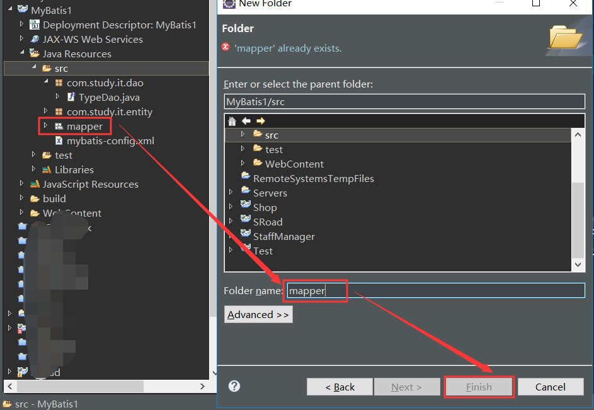This screenshot has height=410, width=594.
Task: Expand the Libraries node in explorer
Action: 34,169
